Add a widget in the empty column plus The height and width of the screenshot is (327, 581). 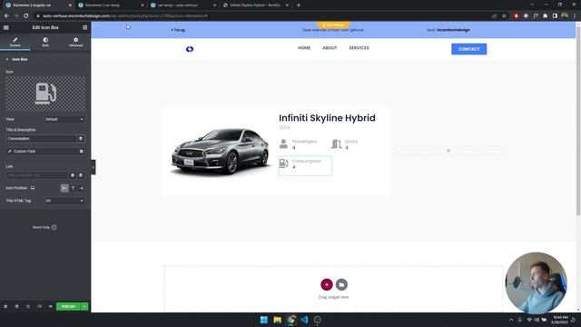click(448, 151)
